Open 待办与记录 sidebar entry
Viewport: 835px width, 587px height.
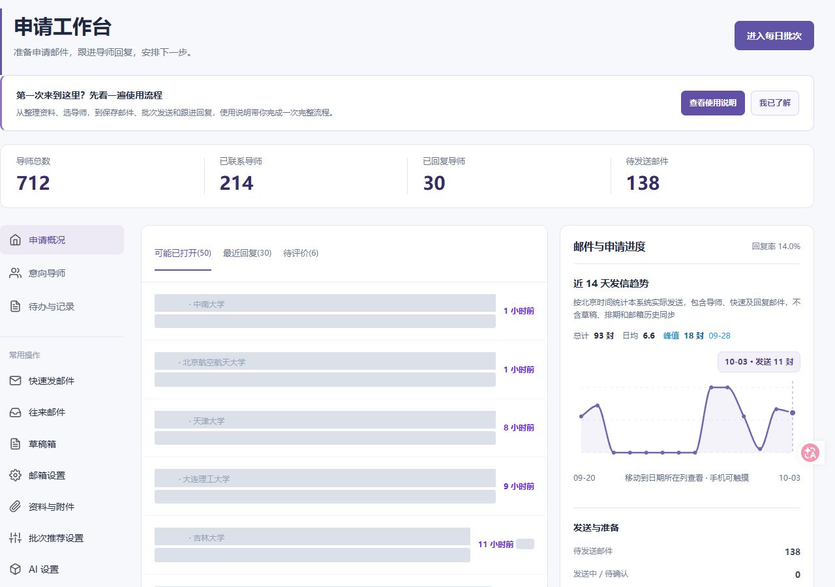(x=62, y=307)
